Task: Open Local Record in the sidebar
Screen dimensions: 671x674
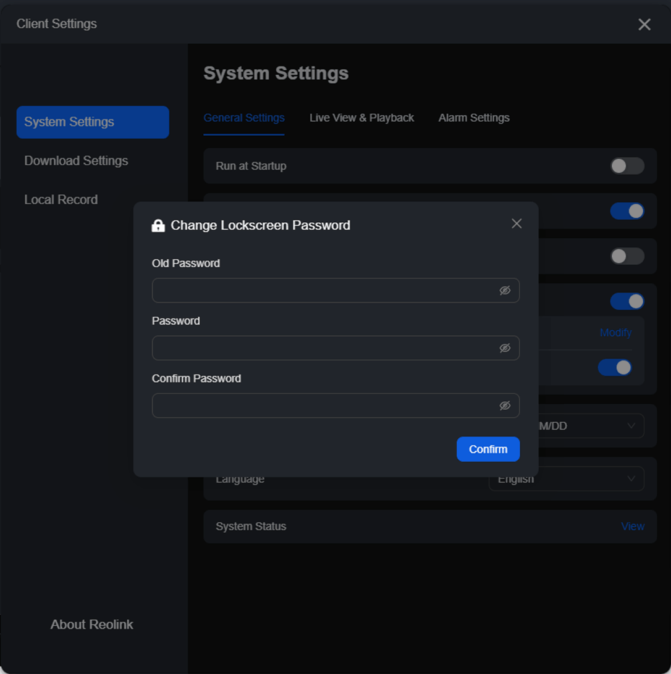Action: click(x=61, y=200)
